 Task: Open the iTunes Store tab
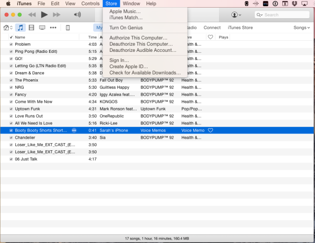240,28
